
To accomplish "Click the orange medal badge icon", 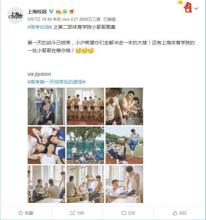I will pyautogui.click(x=71, y=12).
